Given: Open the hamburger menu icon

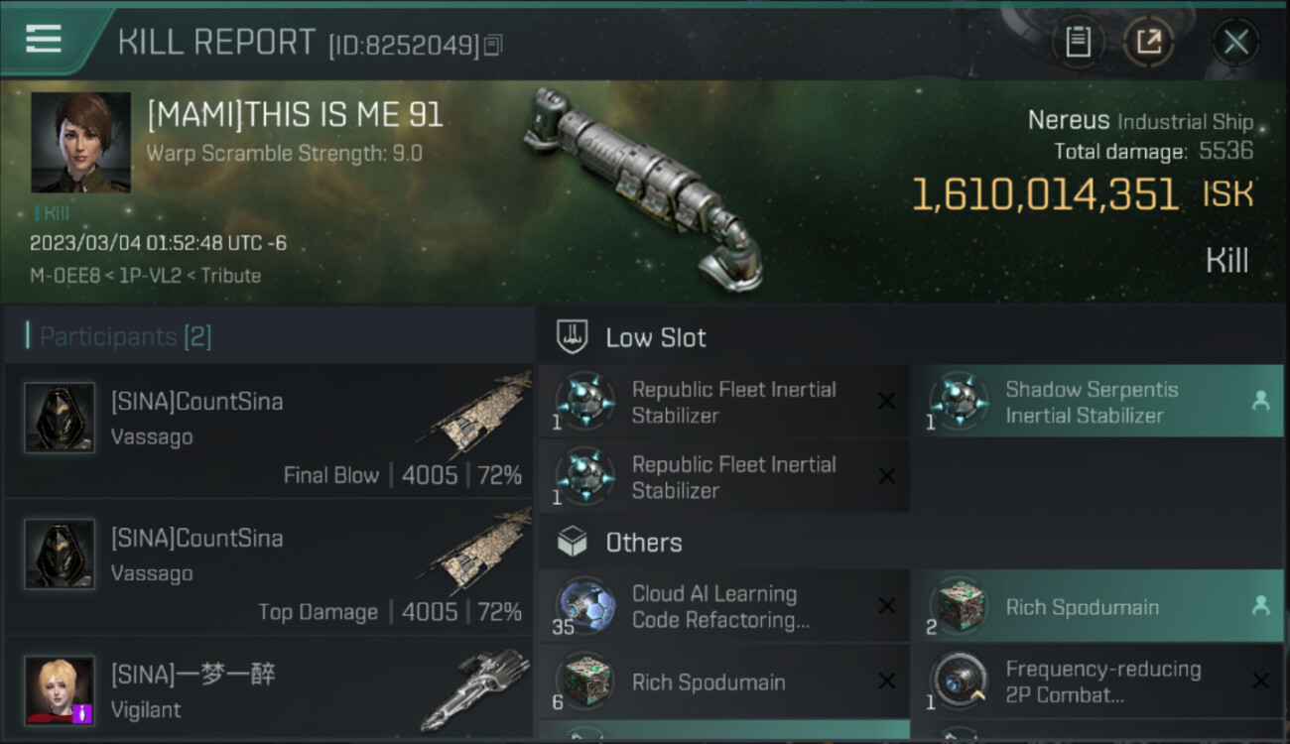Looking at the screenshot, I should point(44,39).
